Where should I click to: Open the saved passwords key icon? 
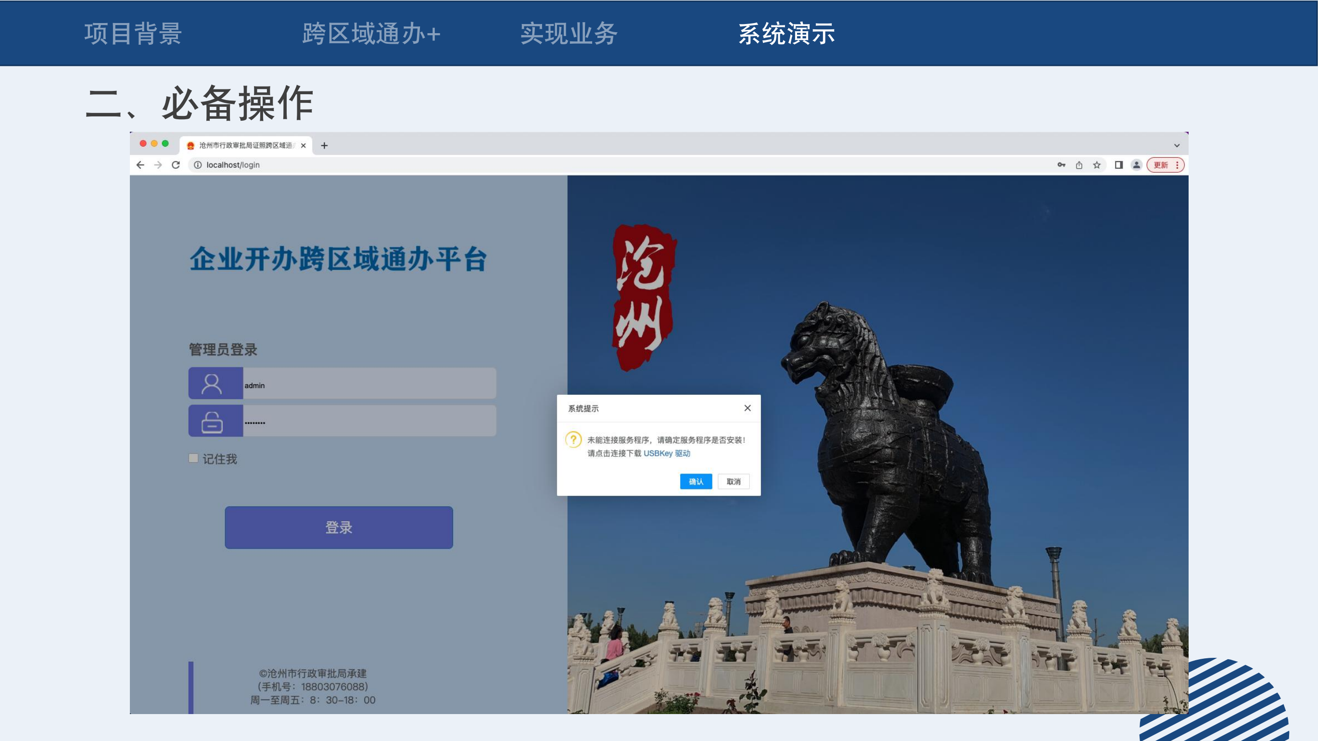(1061, 164)
